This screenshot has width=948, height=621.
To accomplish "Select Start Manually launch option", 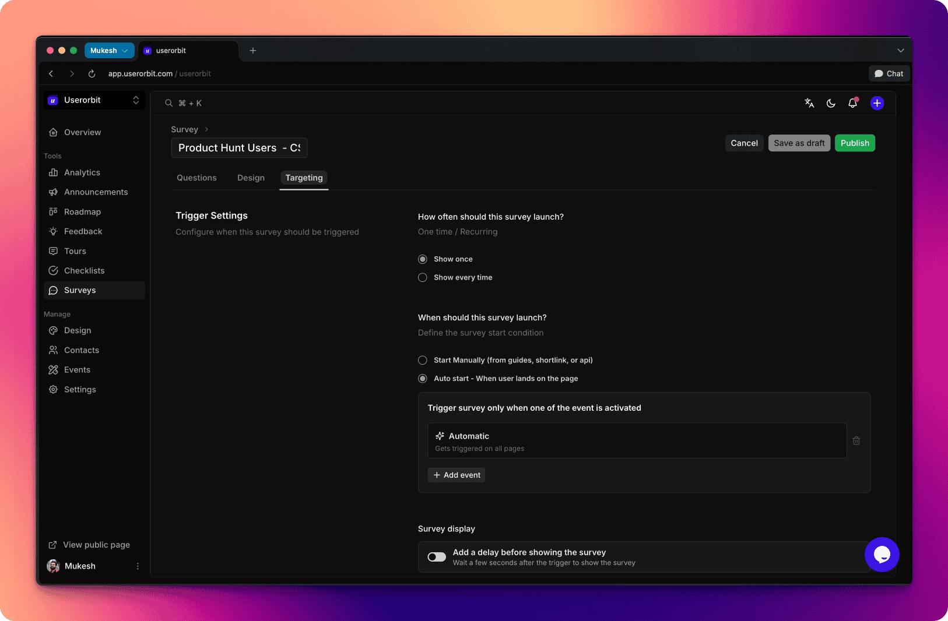I will pos(423,361).
